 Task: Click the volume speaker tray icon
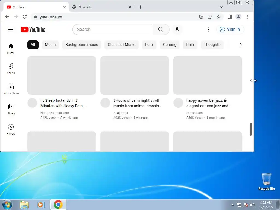[x=252, y=205]
